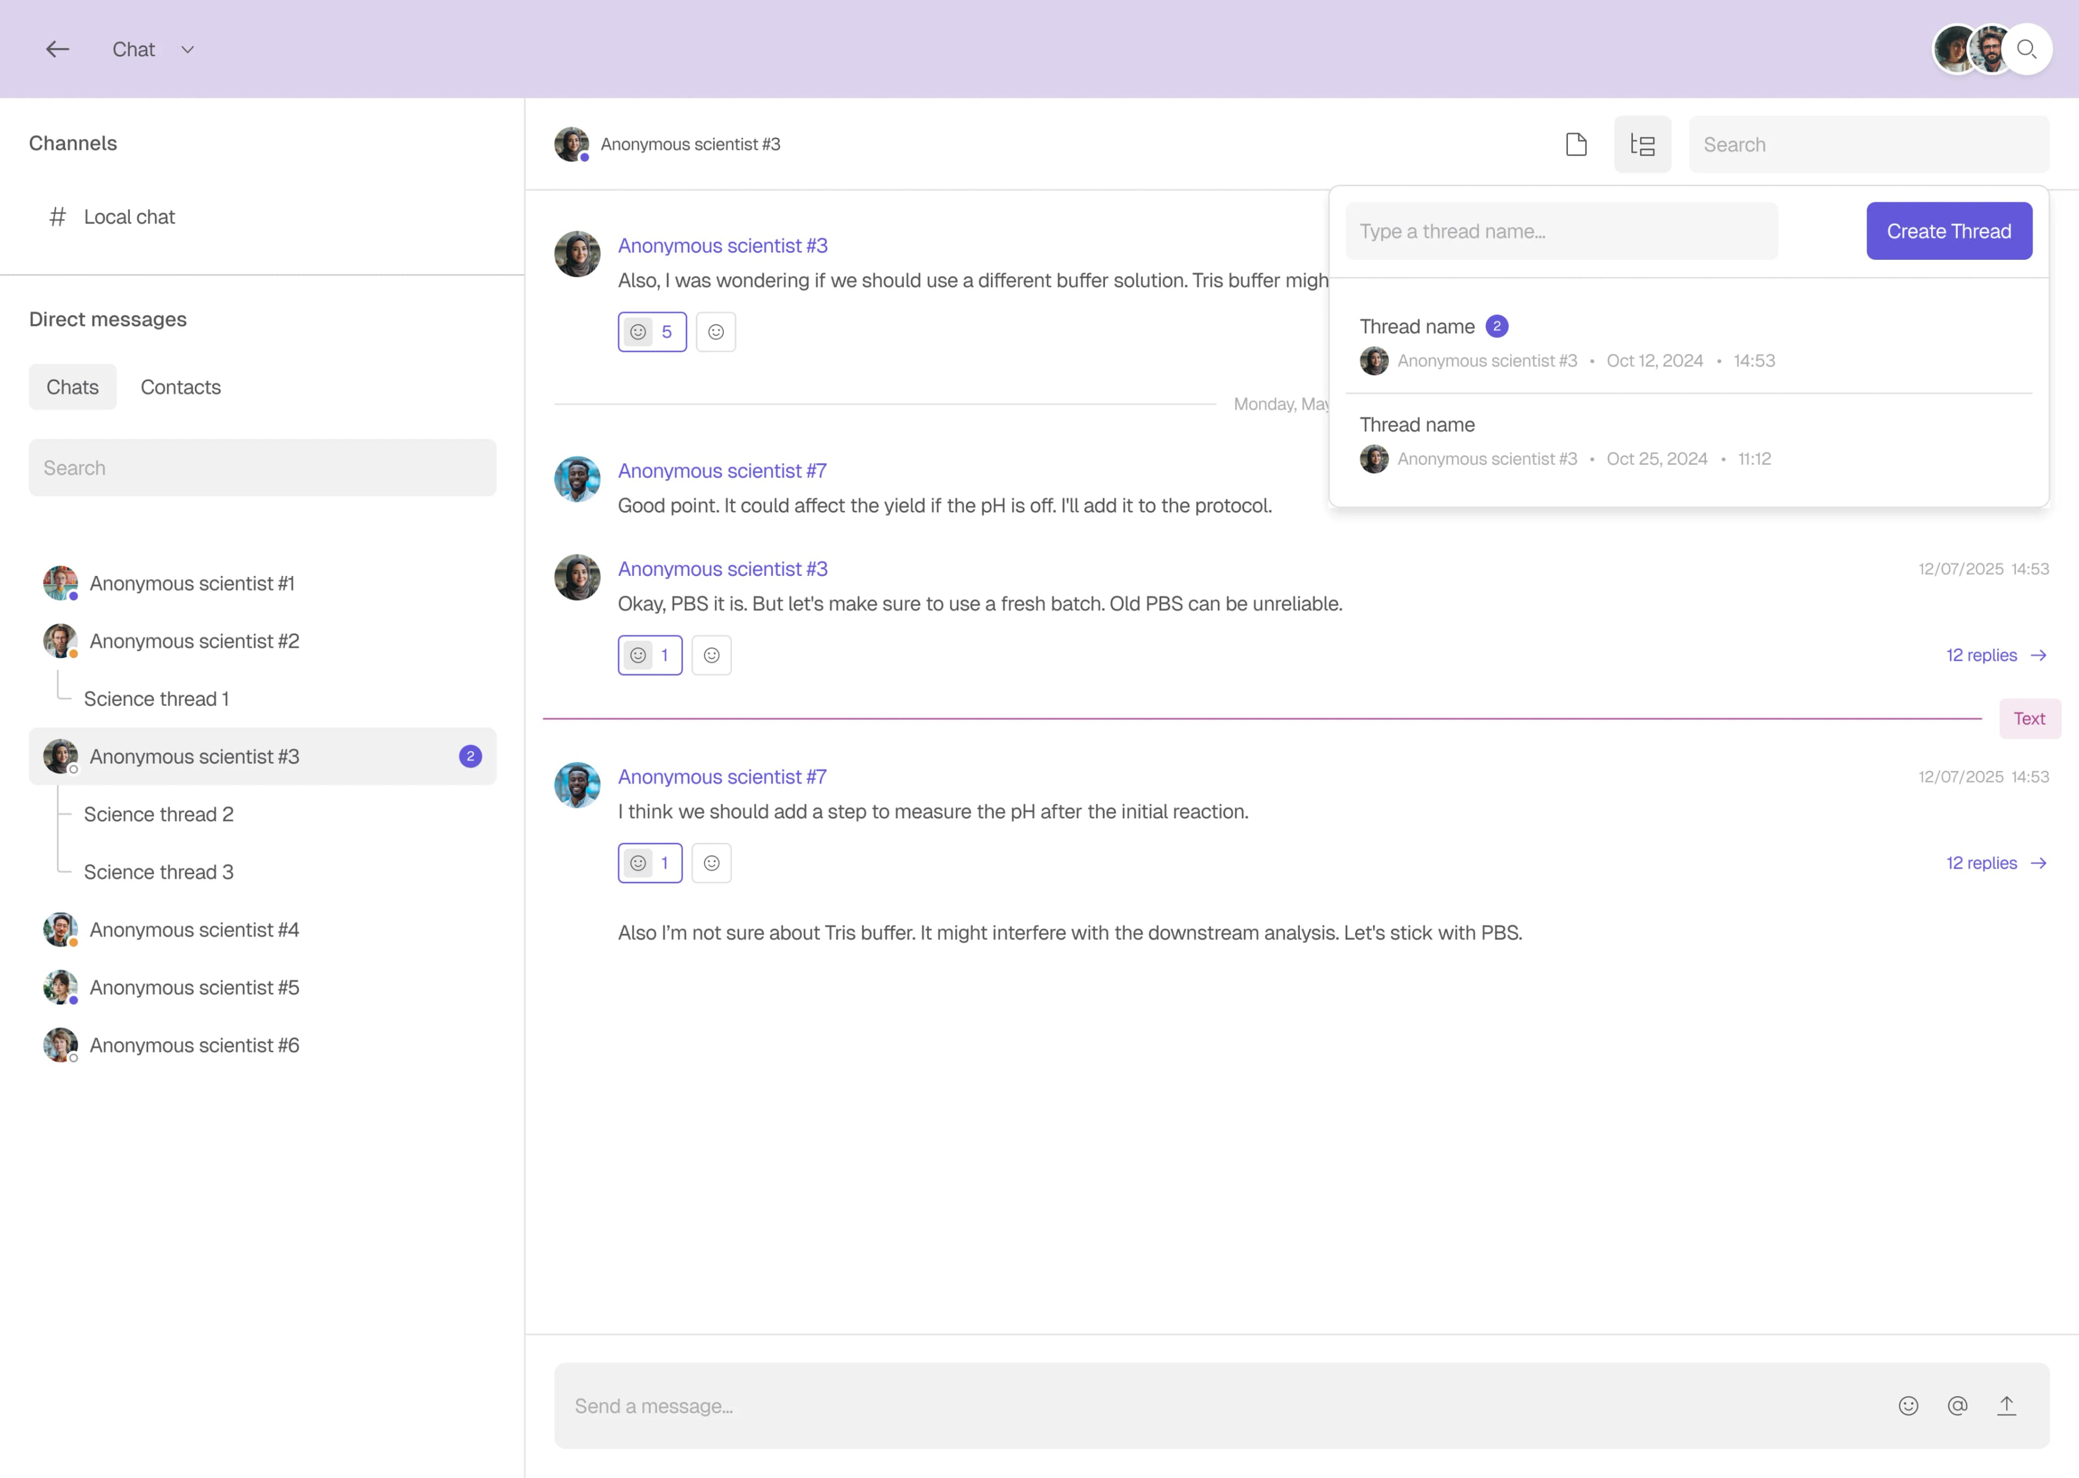This screenshot has height=1478, width=2079.
Task: Click the pink Text marker label
Action: pos(2030,719)
